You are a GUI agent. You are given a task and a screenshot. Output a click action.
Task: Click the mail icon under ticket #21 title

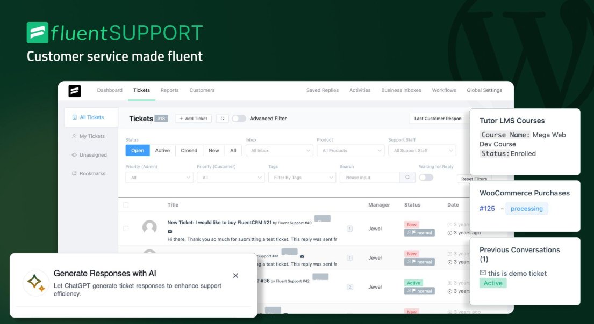click(x=170, y=231)
